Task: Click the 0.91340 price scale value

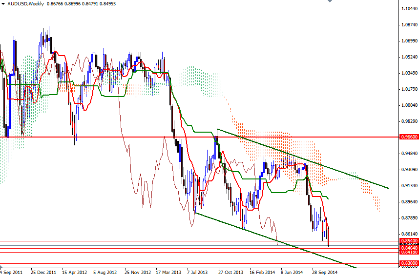Action: point(409,185)
